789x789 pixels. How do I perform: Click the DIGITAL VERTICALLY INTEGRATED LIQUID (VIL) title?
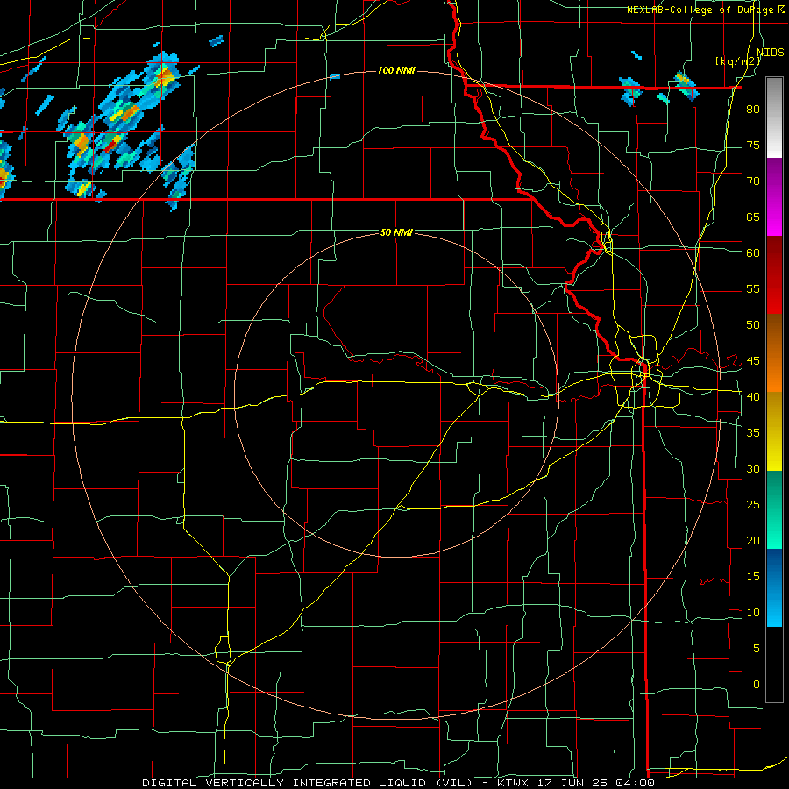pos(308,783)
